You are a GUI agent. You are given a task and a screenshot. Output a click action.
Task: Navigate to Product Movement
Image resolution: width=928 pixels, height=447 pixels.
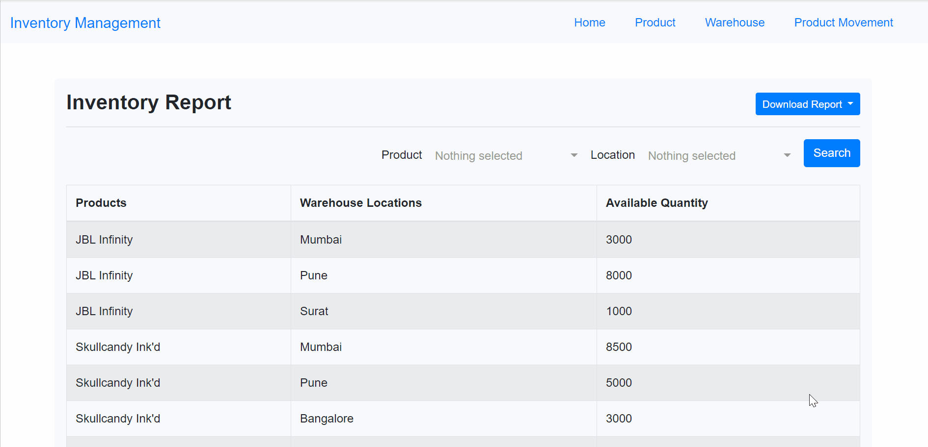[844, 23]
